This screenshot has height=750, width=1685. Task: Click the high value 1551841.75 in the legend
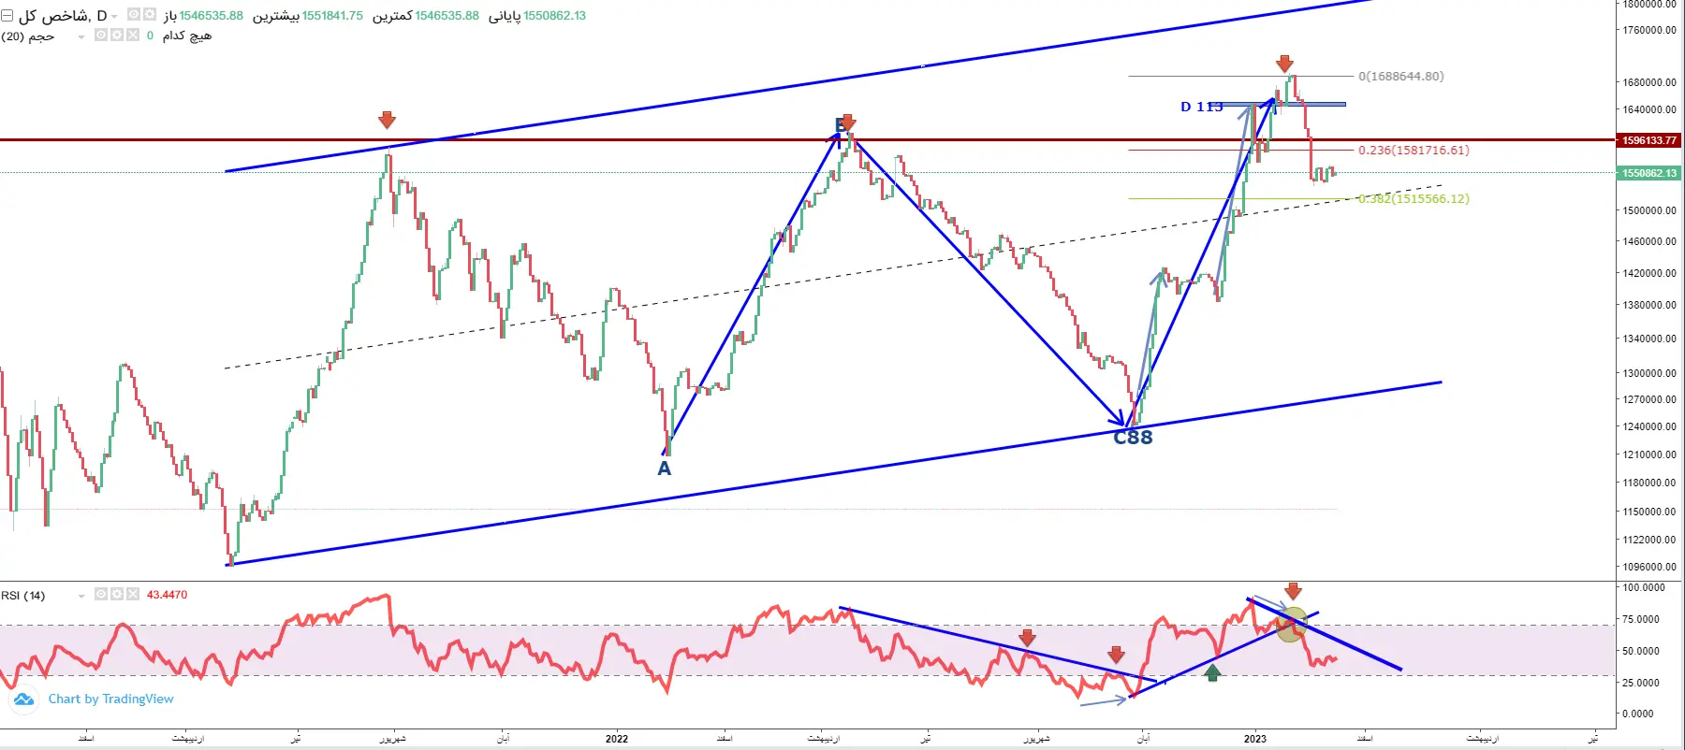pos(332,16)
